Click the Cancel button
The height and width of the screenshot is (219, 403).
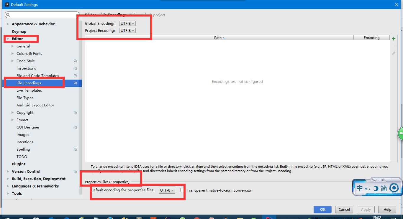pos(344,210)
